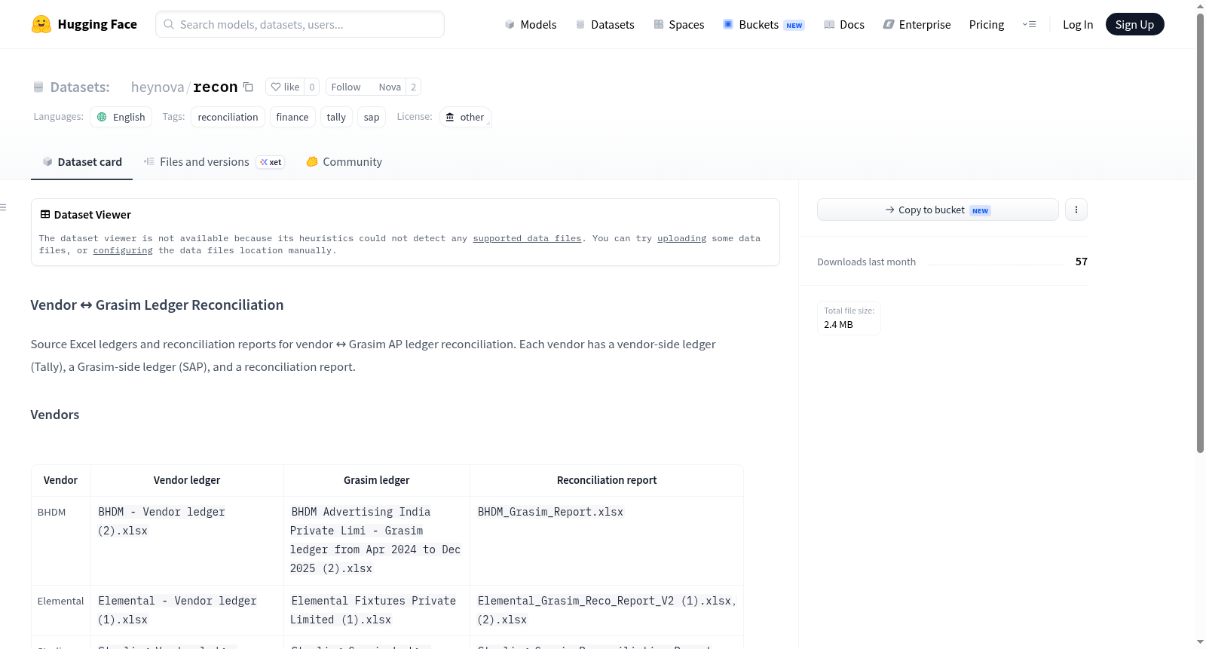Select the finance tag
The image size is (1206, 649).
(292, 117)
